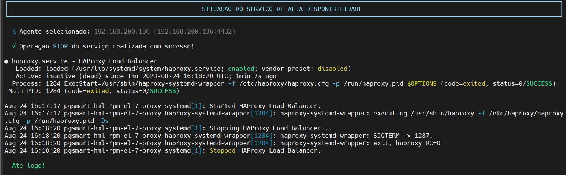This screenshot has width=566, height=175.
Task: Click the checkmark icon before 'Operação STOP'
Action: pyautogui.click(x=14, y=46)
